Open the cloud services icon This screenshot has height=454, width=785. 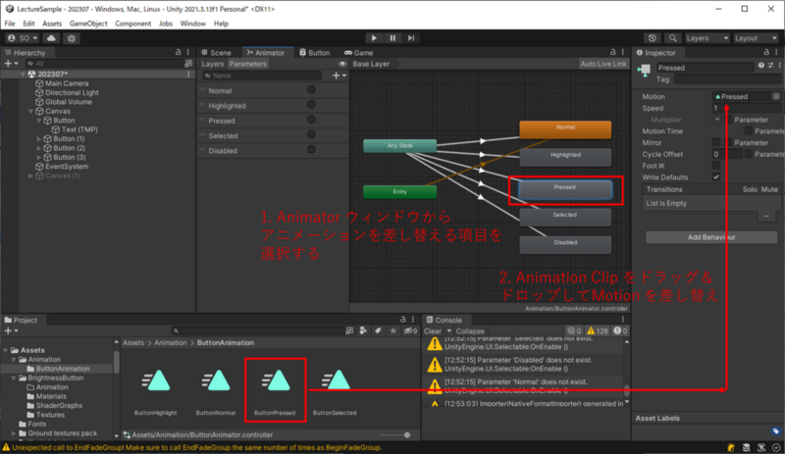pos(51,38)
